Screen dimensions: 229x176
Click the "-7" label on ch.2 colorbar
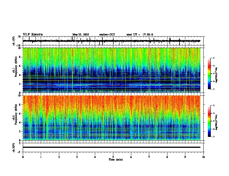click(213, 137)
